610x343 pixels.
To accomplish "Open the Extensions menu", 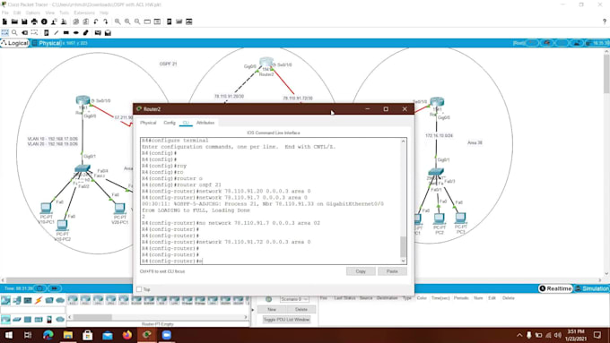I will click(x=84, y=13).
